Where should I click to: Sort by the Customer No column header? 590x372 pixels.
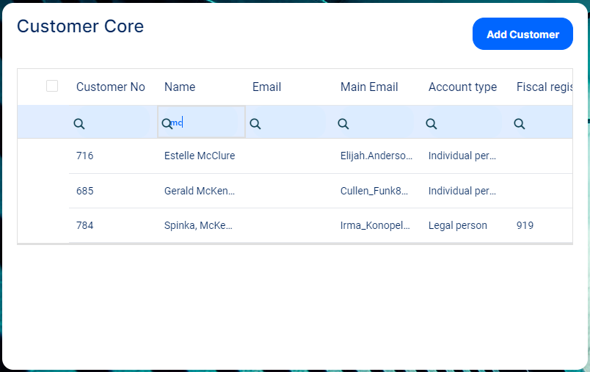pos(111,87)
